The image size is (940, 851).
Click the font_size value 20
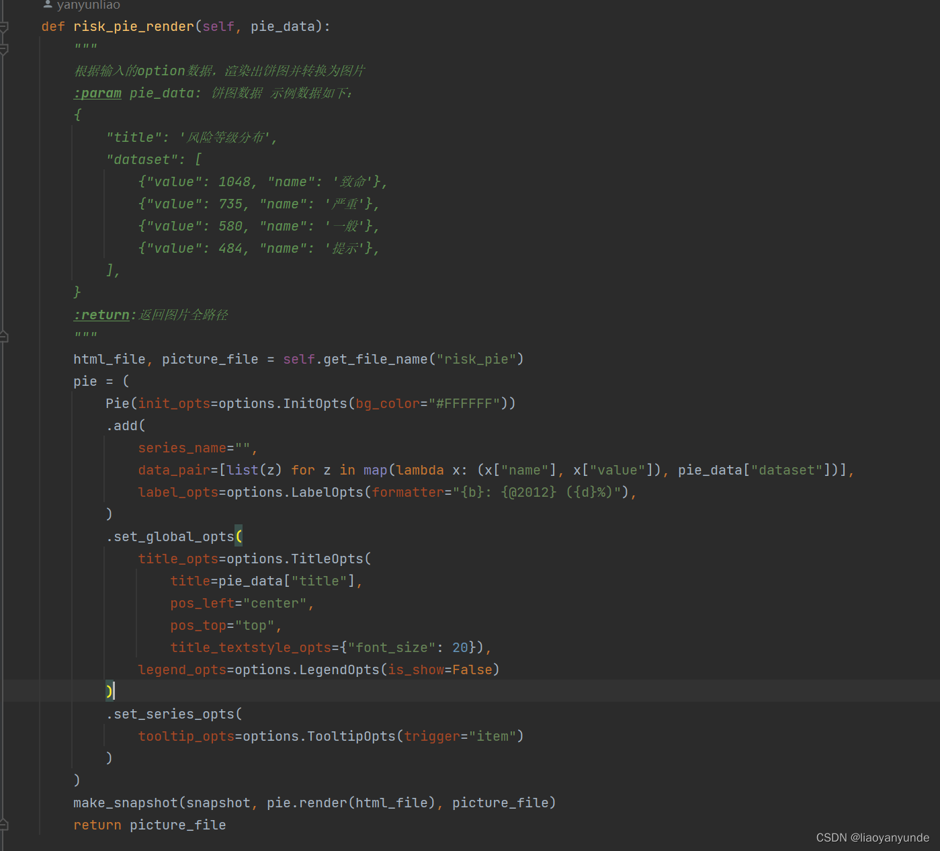click(460, 648)
